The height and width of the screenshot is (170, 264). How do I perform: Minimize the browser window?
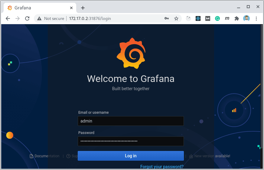pos(239,8)
